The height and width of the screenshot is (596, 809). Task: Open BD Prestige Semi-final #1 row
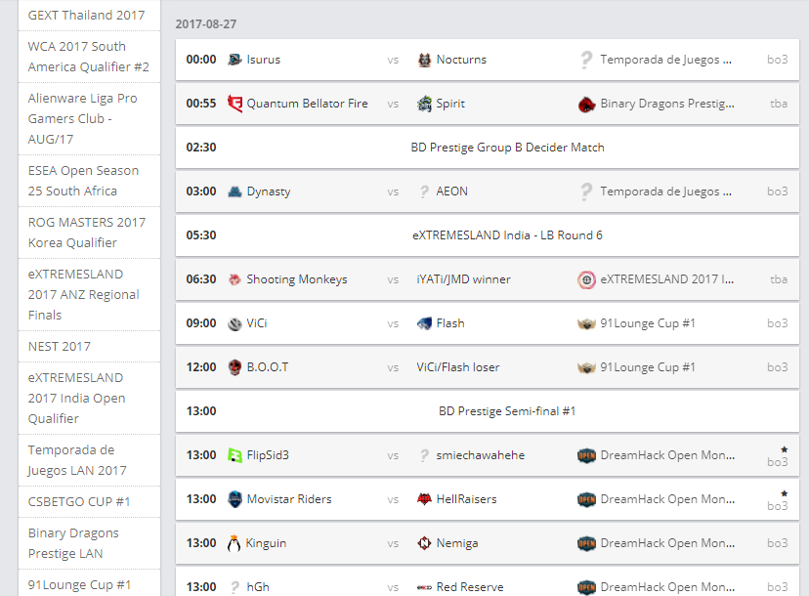pyautogui.click(x=507, y=411)
